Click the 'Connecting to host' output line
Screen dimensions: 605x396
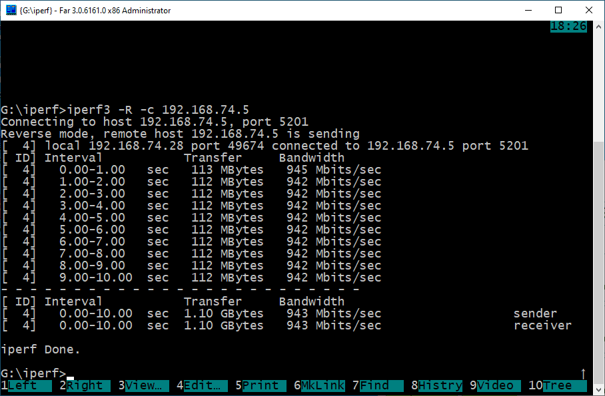(x=155, y=122)
